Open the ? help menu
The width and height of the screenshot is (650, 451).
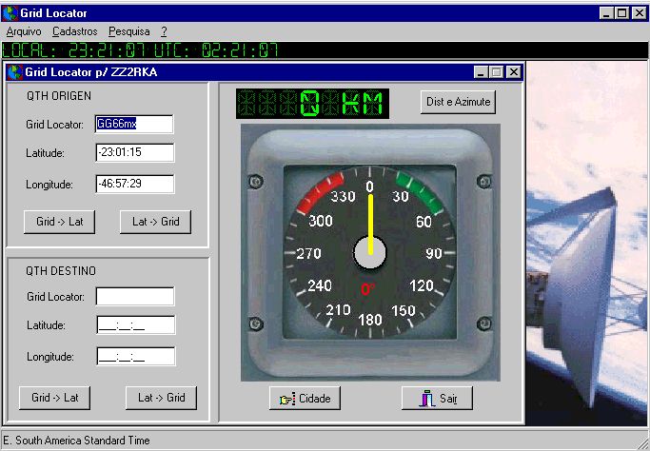point(164,31)
